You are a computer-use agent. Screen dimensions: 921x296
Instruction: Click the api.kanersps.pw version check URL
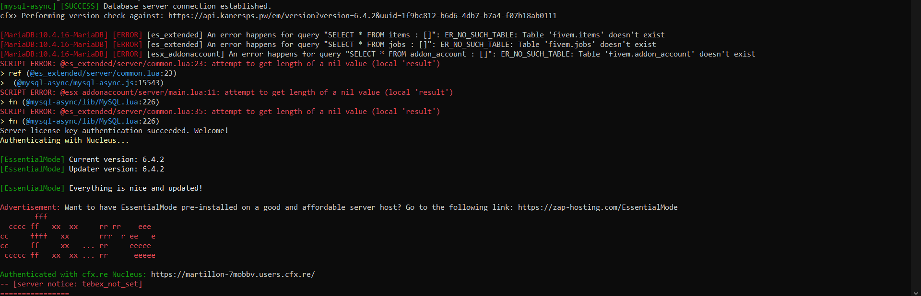point(362,16)
